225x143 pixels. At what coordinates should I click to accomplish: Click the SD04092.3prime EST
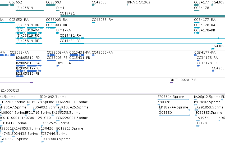point(41,99)
